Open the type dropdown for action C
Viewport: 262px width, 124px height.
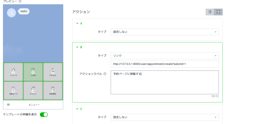click(165, 117)
